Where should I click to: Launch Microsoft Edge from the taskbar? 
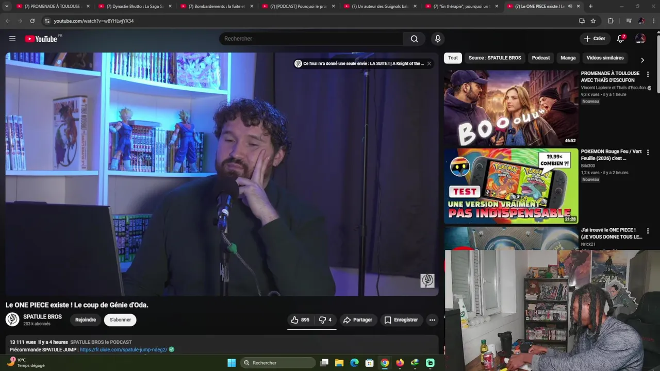354,363
